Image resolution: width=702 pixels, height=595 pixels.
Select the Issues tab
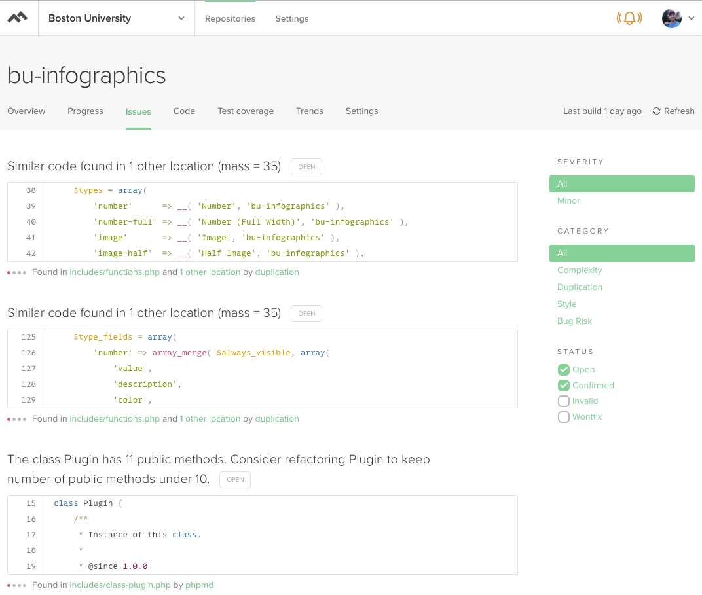click(138, 111)
